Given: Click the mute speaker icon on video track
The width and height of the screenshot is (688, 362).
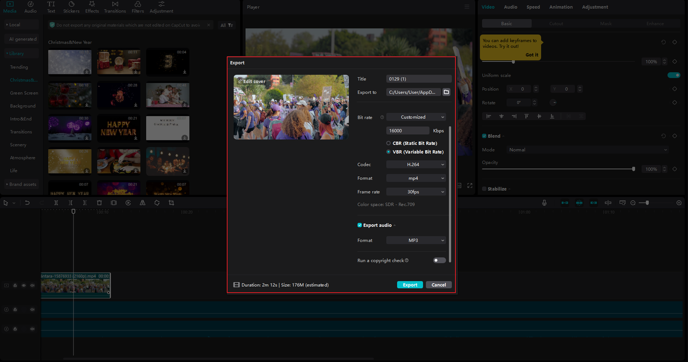Looking at the screenshot, I should [x=32, y=286].
